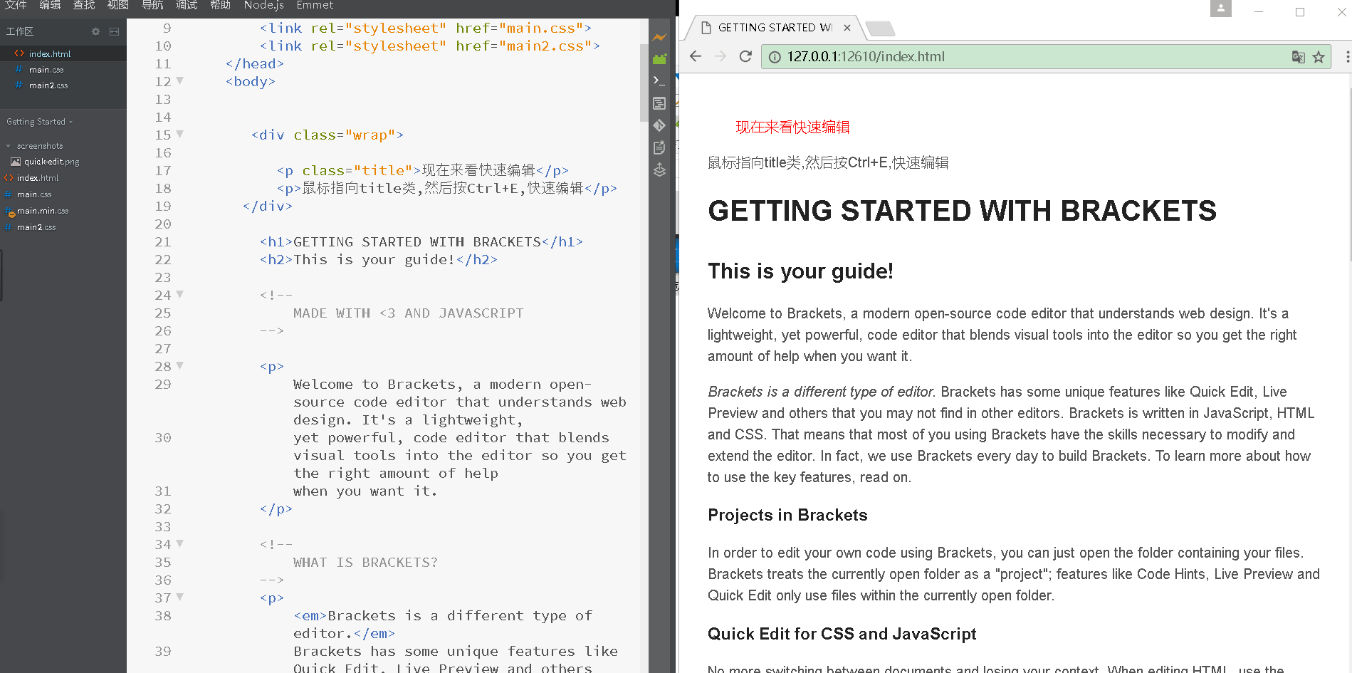
Task: Open the 调试 menu
Action: click(x=187, y=5)
